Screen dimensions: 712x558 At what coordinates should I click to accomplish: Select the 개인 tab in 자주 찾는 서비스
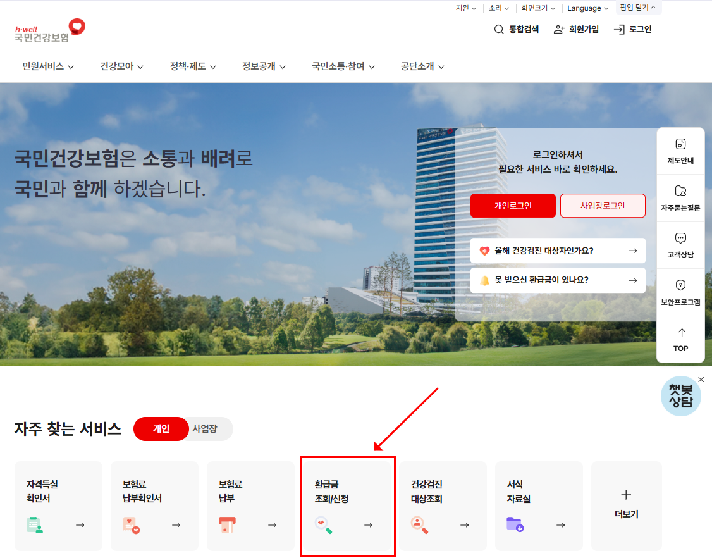(161, 429)
